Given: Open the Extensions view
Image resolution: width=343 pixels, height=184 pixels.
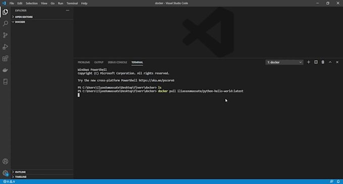Looking at the screenshot, I should coord(5,58).
